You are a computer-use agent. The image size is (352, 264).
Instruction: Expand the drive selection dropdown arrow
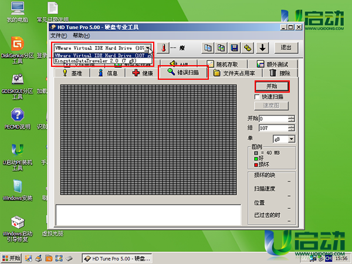(148, 48)
